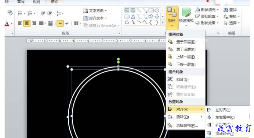The width and height of the screenshot is (254, 138).
Task: Choose 左右居中 center horizontally option
Action: tap(227, 117)
